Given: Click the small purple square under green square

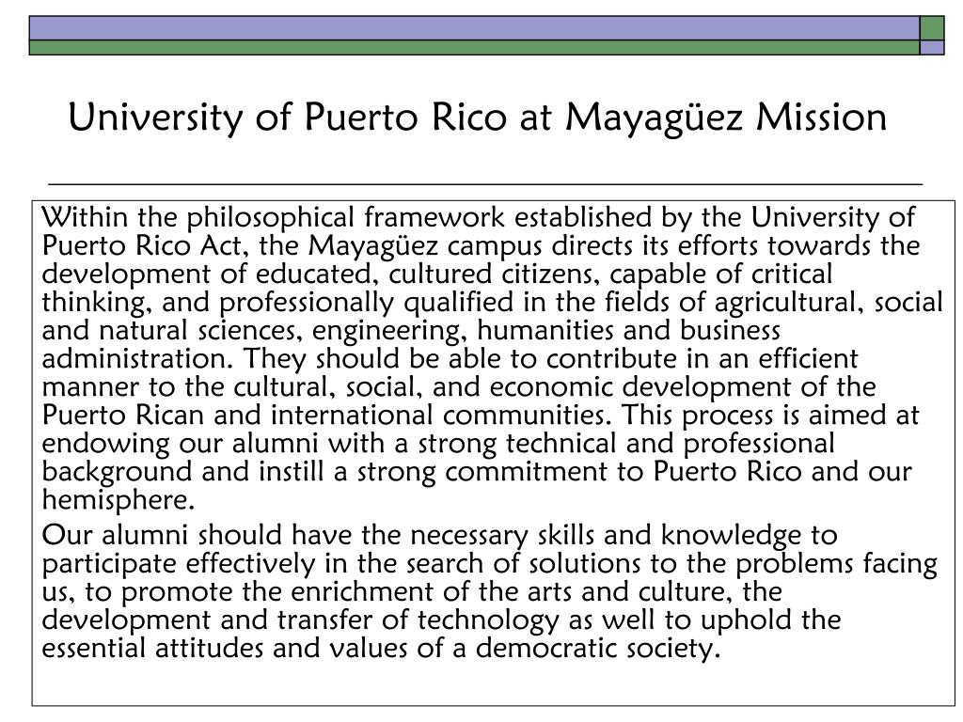Looking at the screenshot, I should coord(932,47).
